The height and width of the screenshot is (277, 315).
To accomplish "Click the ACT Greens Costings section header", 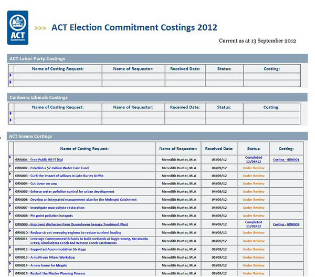I will 157,136.
